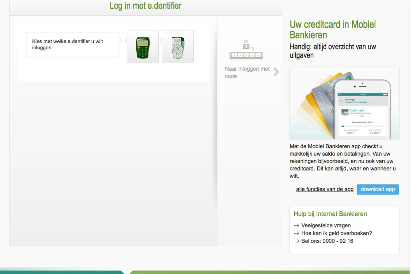This screenshot has height=274, width=411.
Task: Click the 'Log in met e.dentifier' header
Action: (x=145, y=6)
